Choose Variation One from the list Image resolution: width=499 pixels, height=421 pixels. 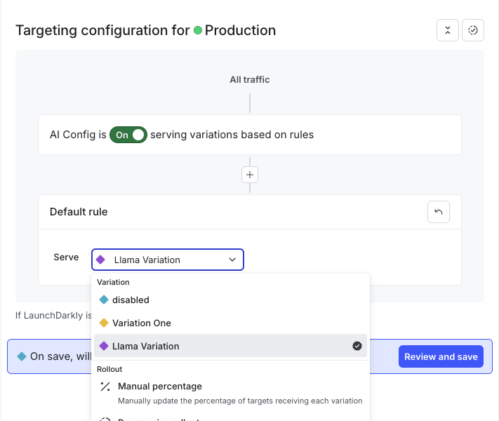142,323
